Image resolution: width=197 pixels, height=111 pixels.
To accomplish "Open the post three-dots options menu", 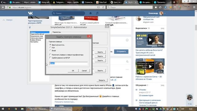I will point(127,69).
